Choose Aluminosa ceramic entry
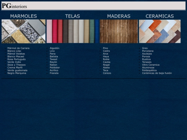Image resolution: width=187 pixels, height=140 pixels. pos(148,68)
